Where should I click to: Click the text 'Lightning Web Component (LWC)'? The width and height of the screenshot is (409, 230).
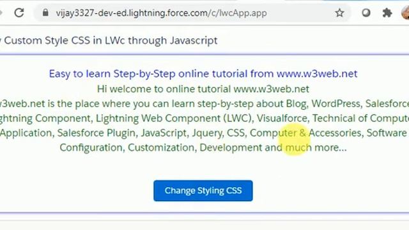coord(173,118)
